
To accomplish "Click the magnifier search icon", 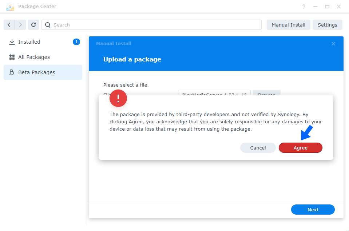I will pyautogui.click(x=48, y=25).
